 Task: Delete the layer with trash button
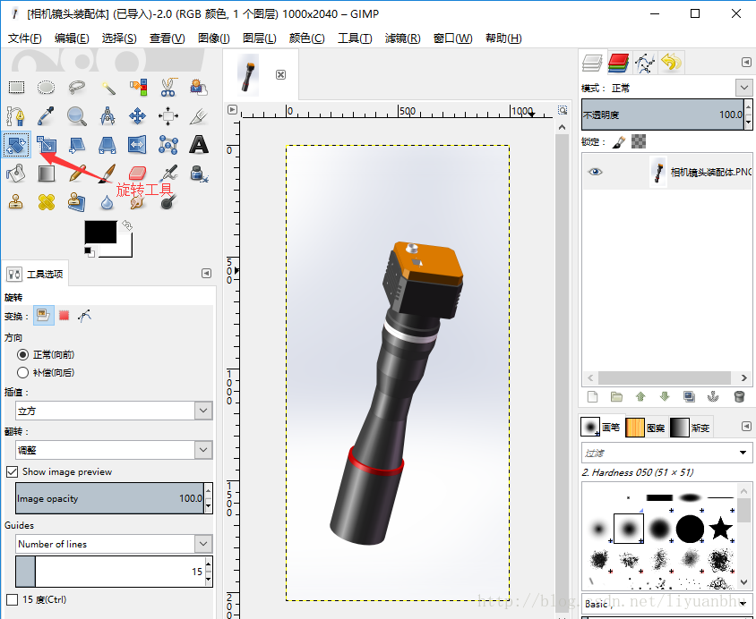[739, 396]
